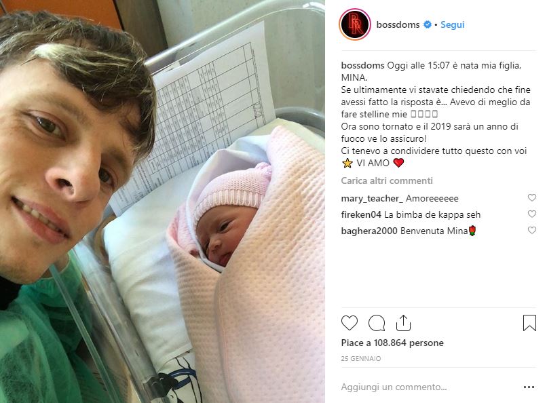
Task: Expand more comments via Carica altri commenti
Action: (x=387, y=180)
